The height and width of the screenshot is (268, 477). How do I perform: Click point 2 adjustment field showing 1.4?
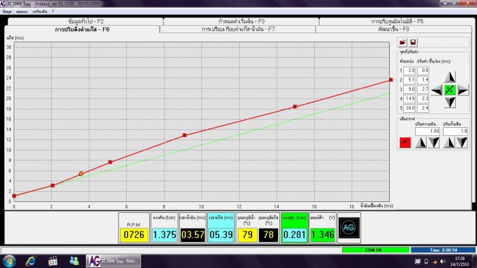tap(423, 80)
